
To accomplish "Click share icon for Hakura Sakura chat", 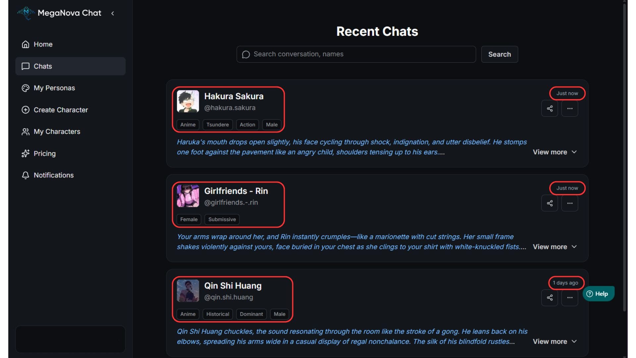I will click(550, 108).
